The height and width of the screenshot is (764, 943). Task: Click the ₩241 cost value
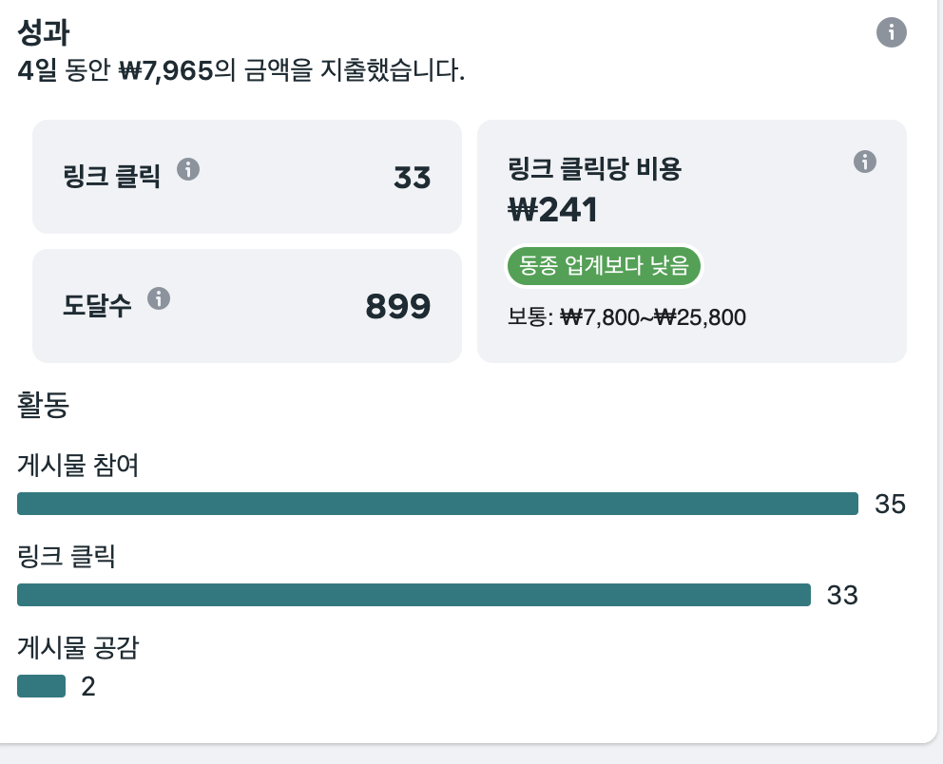(552, 210)
